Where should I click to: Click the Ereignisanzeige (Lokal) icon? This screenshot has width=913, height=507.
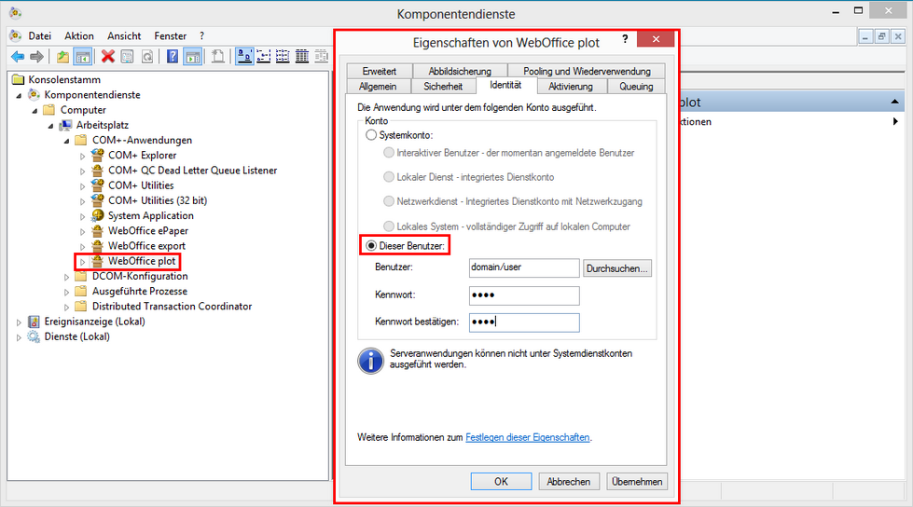pyautogui.click(x=35, y=322)
